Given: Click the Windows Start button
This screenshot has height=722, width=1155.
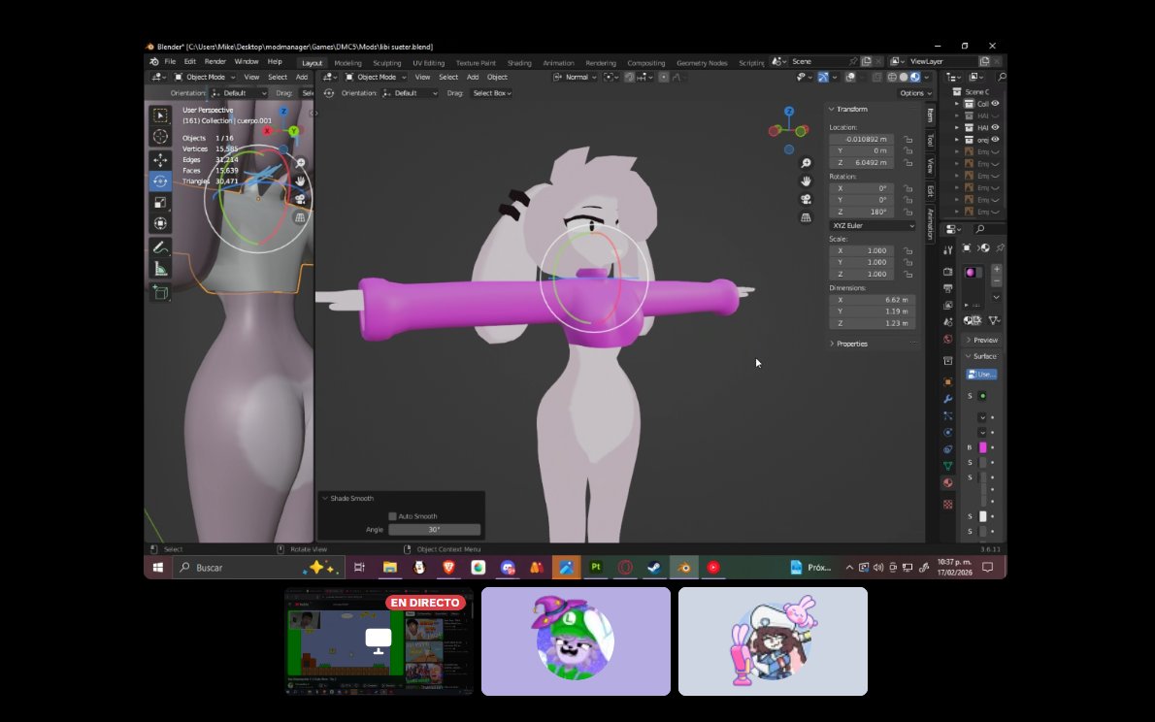Looking at the screenshot, I should click(157, 568).
